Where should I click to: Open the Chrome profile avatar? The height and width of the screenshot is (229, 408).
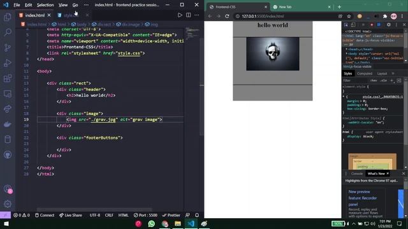394,16
